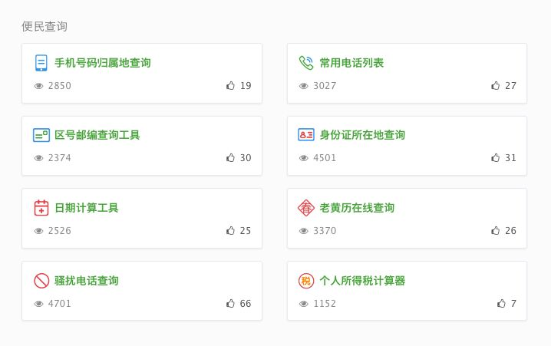Click the 区号邮编查询工具 card icon
This screenshot has height=346, width=551.
41,135
